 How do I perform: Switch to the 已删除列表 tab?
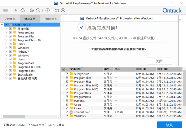click(x=50, y=19)
